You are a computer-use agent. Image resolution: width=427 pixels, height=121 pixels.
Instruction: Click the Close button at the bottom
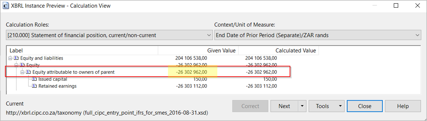point(364,106)
